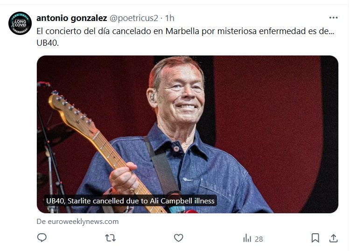Like the tweet with heart icon
This screenshot has width=350, height=251.
pyautogui.click(x=178, y=238)
